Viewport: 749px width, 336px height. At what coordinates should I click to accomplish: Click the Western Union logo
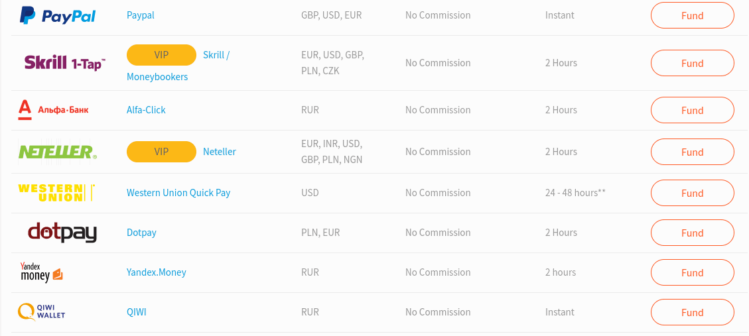pyautogui.click(x=56, y=192)
